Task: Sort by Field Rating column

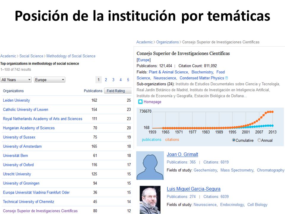Action: coord(118,91)
